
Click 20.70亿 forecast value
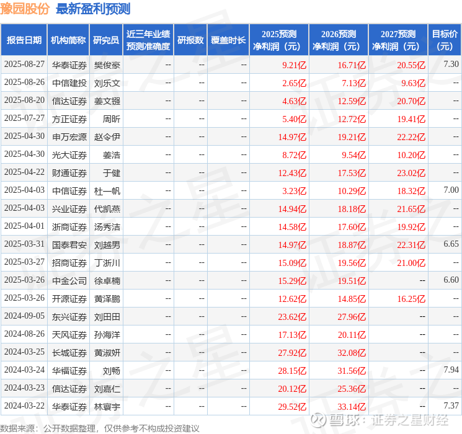(411, 101)
